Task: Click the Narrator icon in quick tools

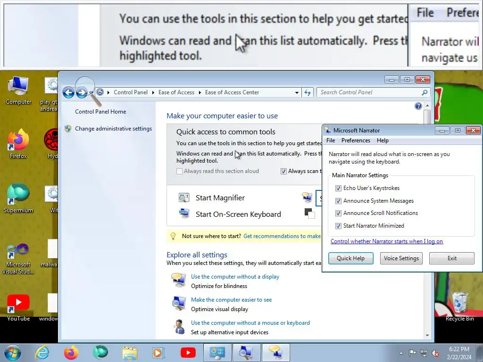Action: point(307,197)
